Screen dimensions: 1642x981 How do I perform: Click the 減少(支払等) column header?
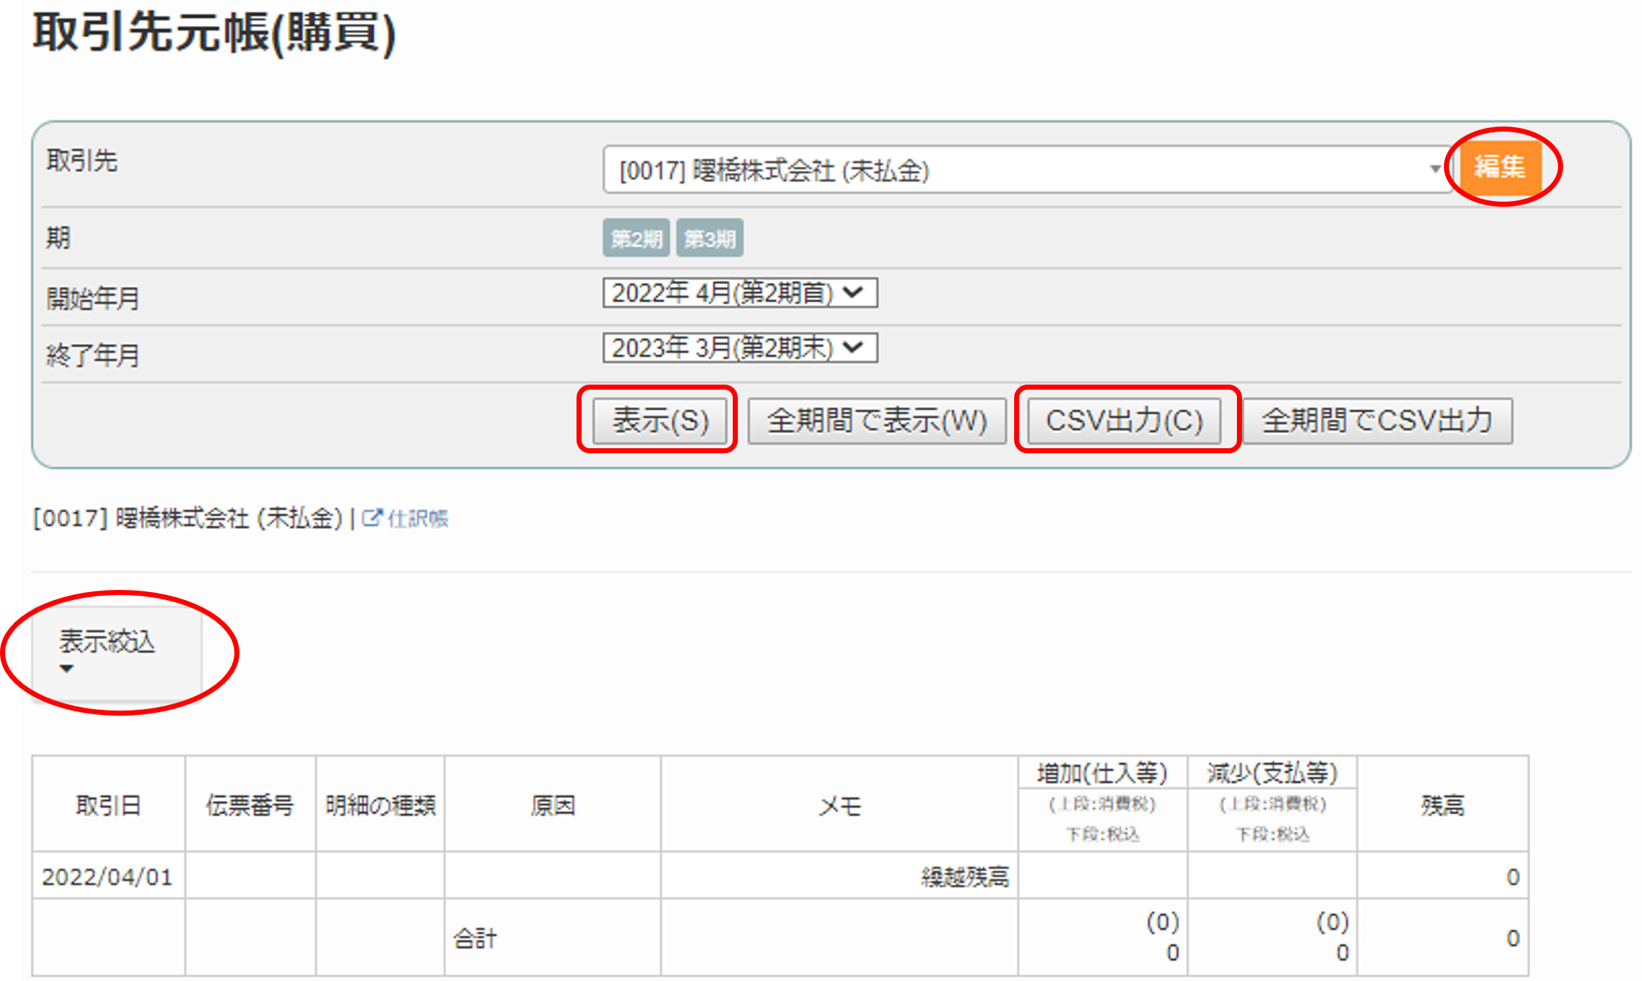click(1272, 774)
